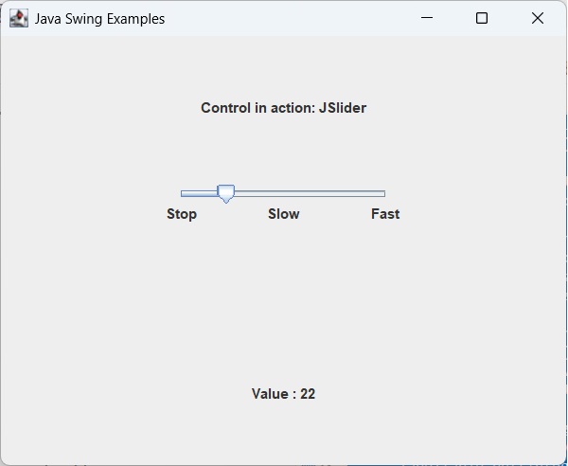Click blank panel area above the heading text
Image resolution: width=568 pixels, height=466 pixels.
coord(283,66)
